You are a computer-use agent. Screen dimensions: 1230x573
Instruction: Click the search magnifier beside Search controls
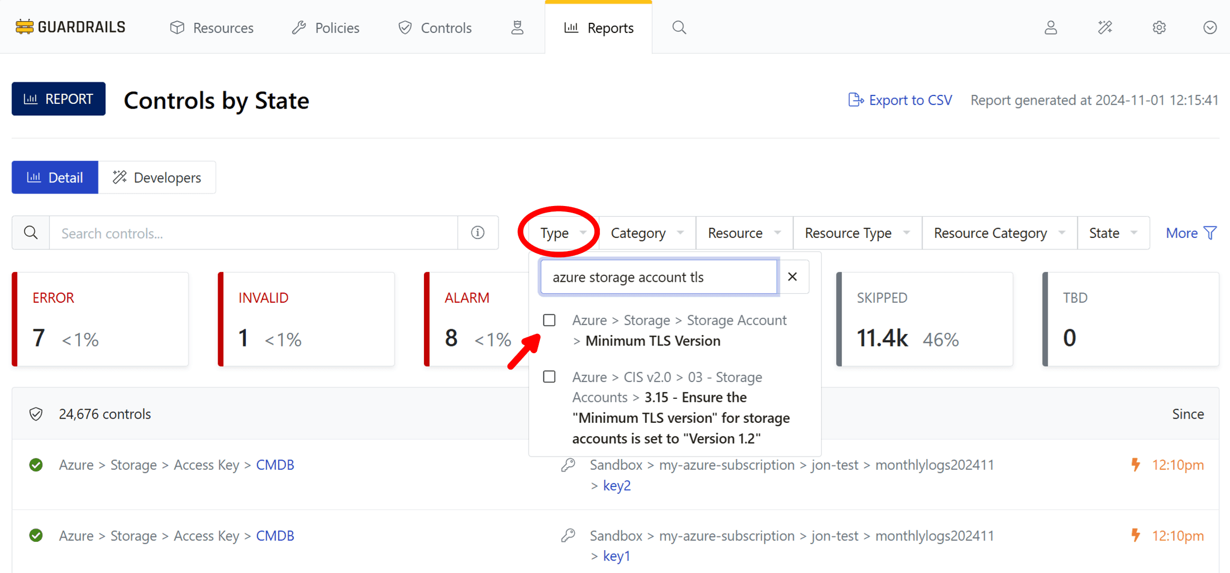click(x=31, y=232)
